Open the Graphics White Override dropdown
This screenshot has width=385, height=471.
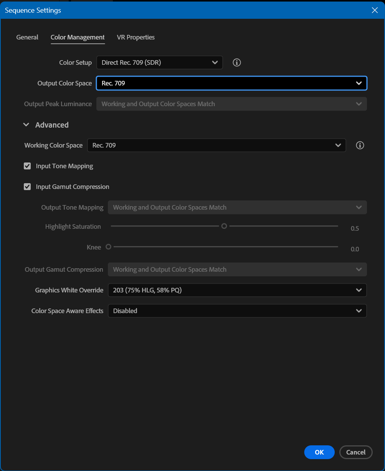237,290
